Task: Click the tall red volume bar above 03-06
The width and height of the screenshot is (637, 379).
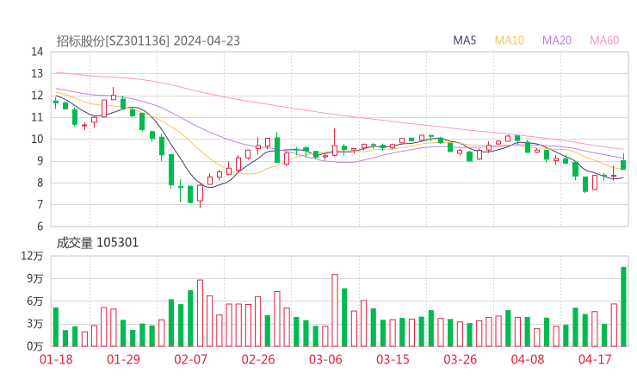Action: click(x=335, y=310)
